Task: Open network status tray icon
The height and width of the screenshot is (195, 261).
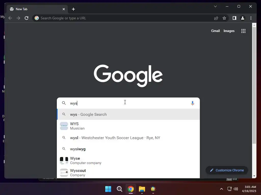Action: tap(230, 189)
